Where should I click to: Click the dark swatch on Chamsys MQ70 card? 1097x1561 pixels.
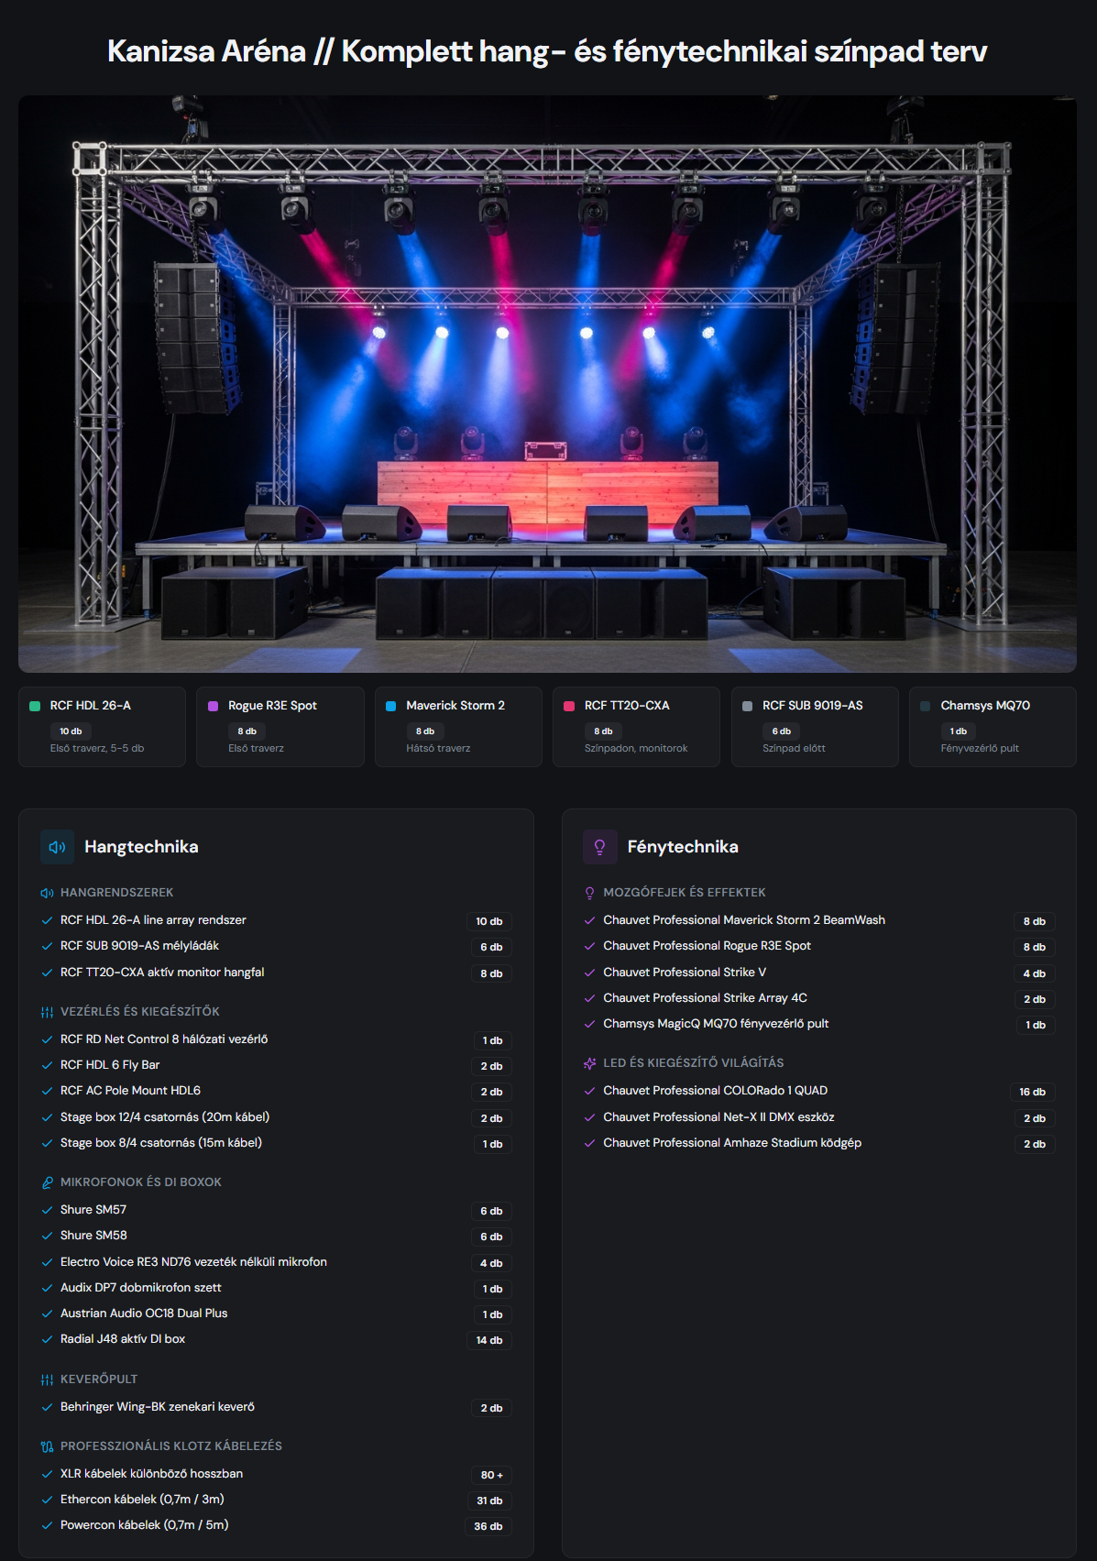(x=925, y=706)
